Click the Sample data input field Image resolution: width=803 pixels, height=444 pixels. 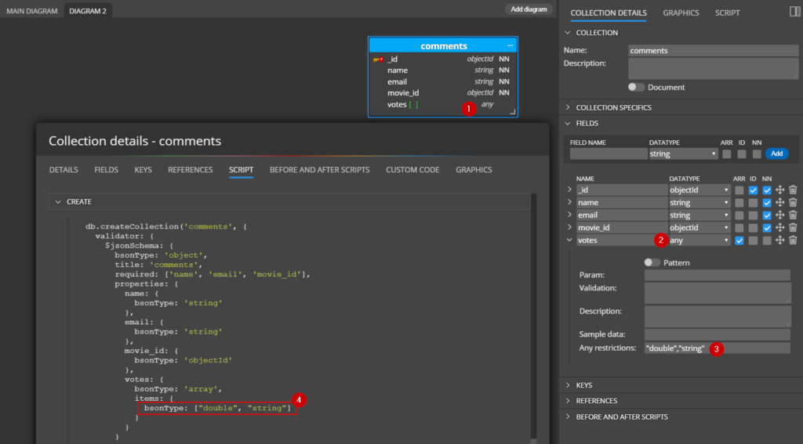[717, 334]
